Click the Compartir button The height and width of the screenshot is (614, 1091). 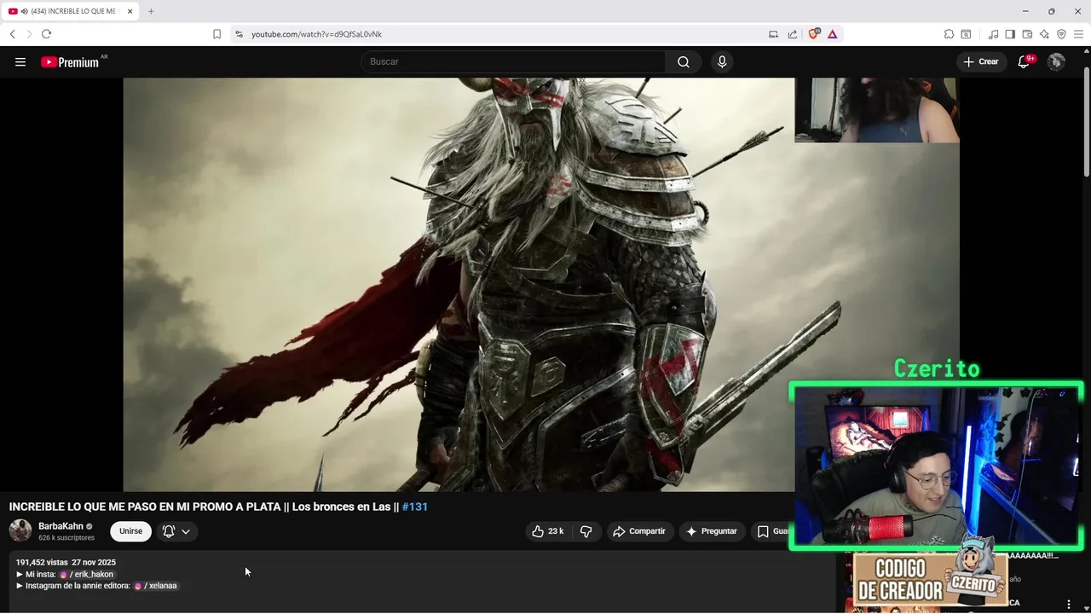tap(640, 531)
